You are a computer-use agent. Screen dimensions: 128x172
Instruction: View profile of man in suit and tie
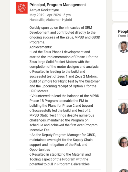123,47
